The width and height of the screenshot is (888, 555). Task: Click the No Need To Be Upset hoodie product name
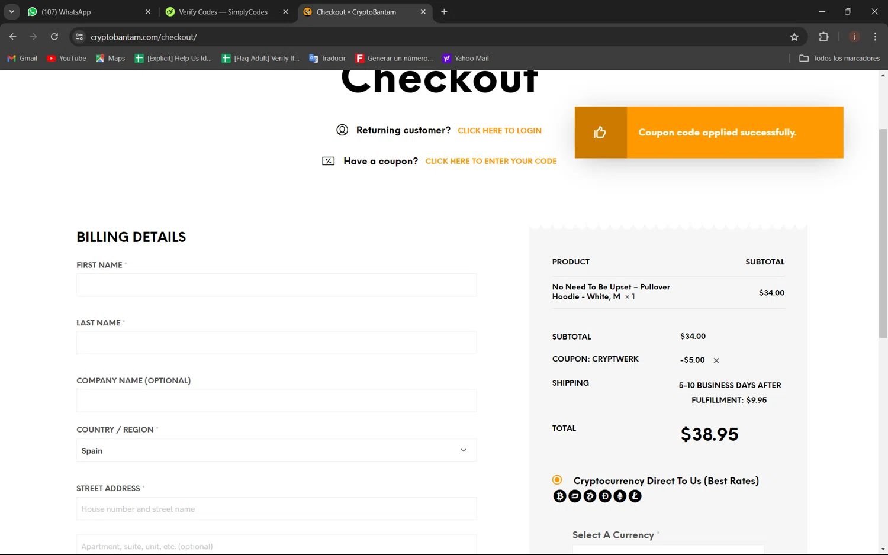611,292
